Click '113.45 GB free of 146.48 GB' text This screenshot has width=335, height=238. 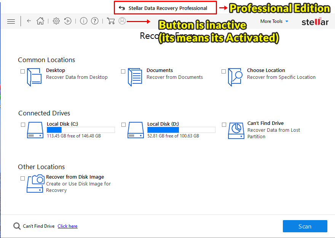click(x=74, y=136)
